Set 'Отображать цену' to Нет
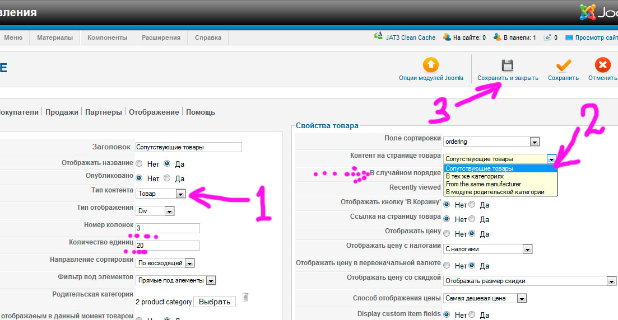 click(447, 233)
